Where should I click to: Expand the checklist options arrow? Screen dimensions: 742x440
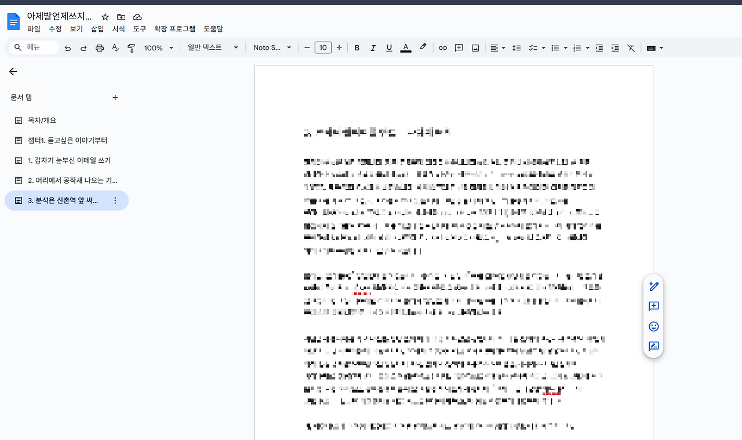[x=544, y=48]
